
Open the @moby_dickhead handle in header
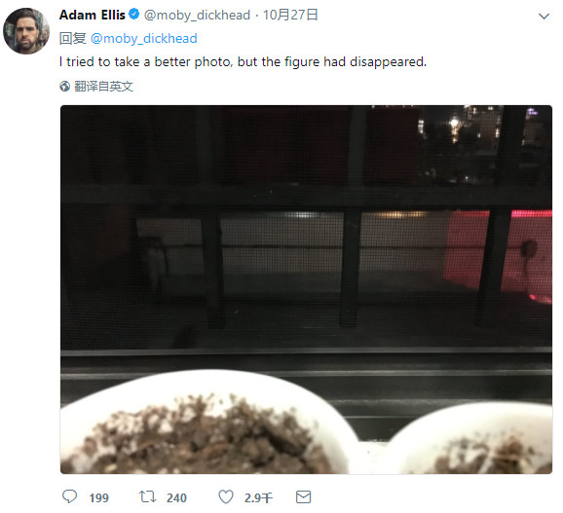click(x=197, y=15)
